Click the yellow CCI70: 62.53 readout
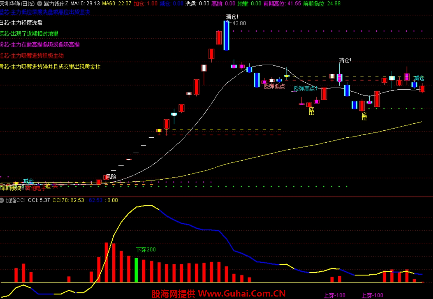The width and height of the screenshot is (433, 299). point(68,200)
